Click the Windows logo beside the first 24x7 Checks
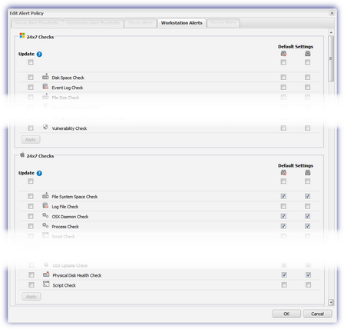 pos(22,35)
